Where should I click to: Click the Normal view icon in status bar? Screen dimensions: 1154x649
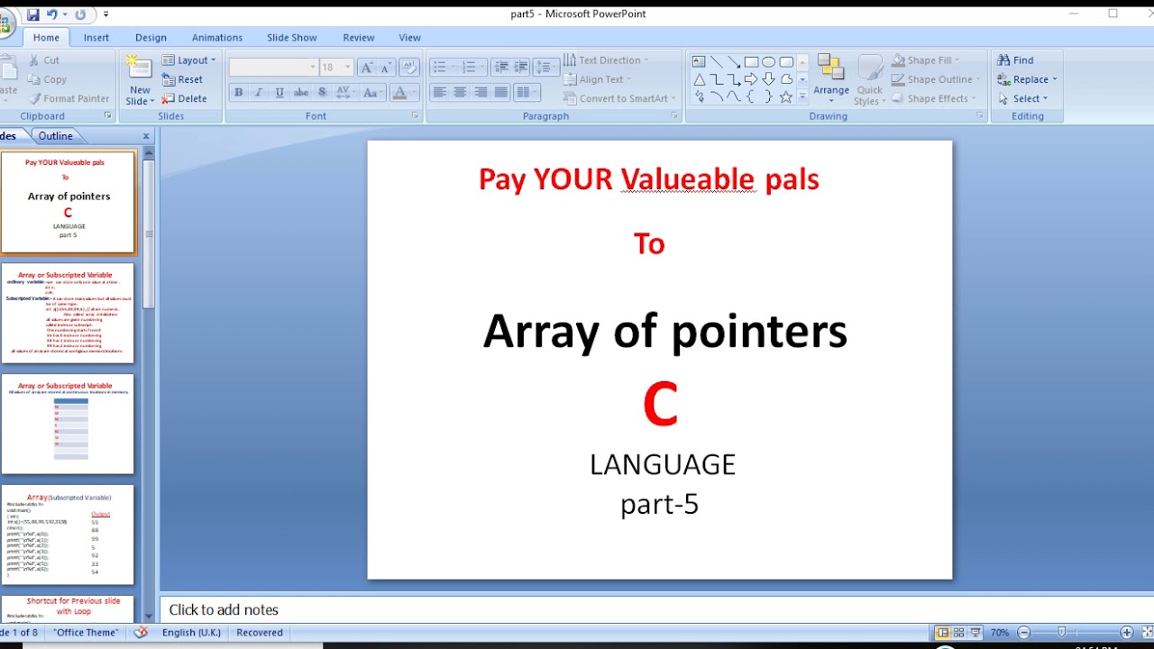click(x=942, y=633)
